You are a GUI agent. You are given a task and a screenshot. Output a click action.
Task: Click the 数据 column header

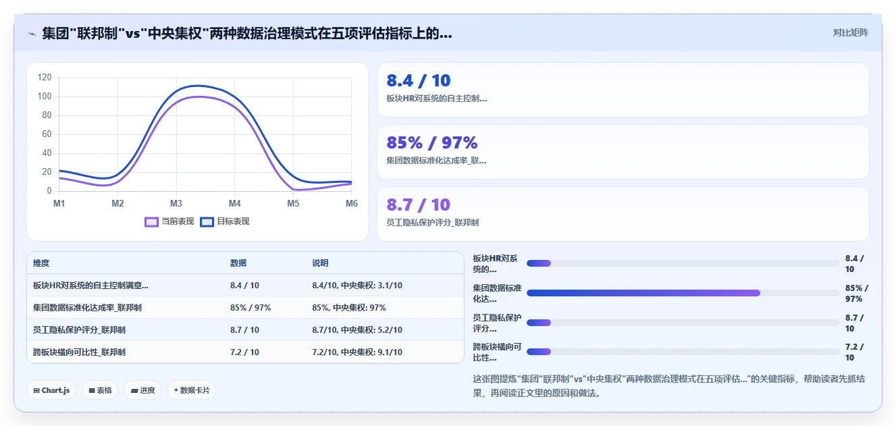pyautogui.click(x=238, y=263)
